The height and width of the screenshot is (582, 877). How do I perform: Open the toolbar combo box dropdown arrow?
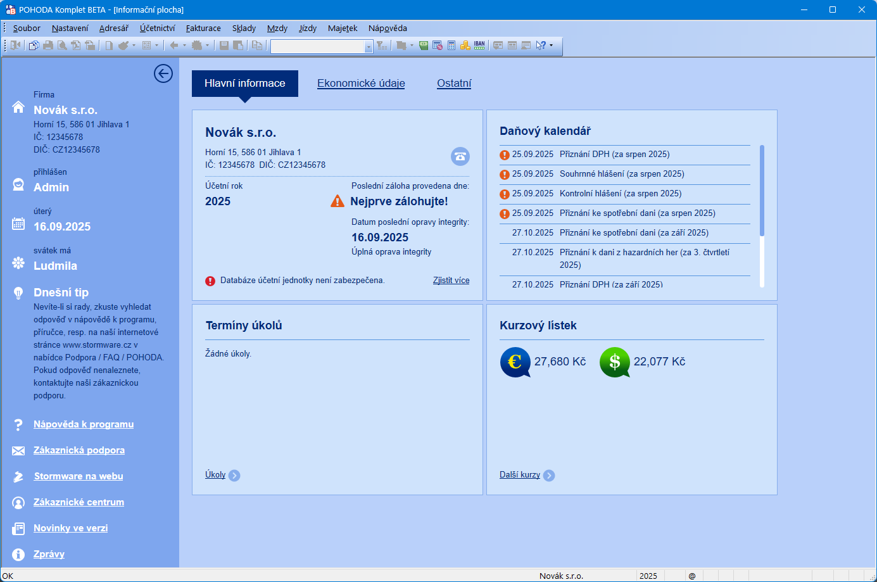click(369, 47)
